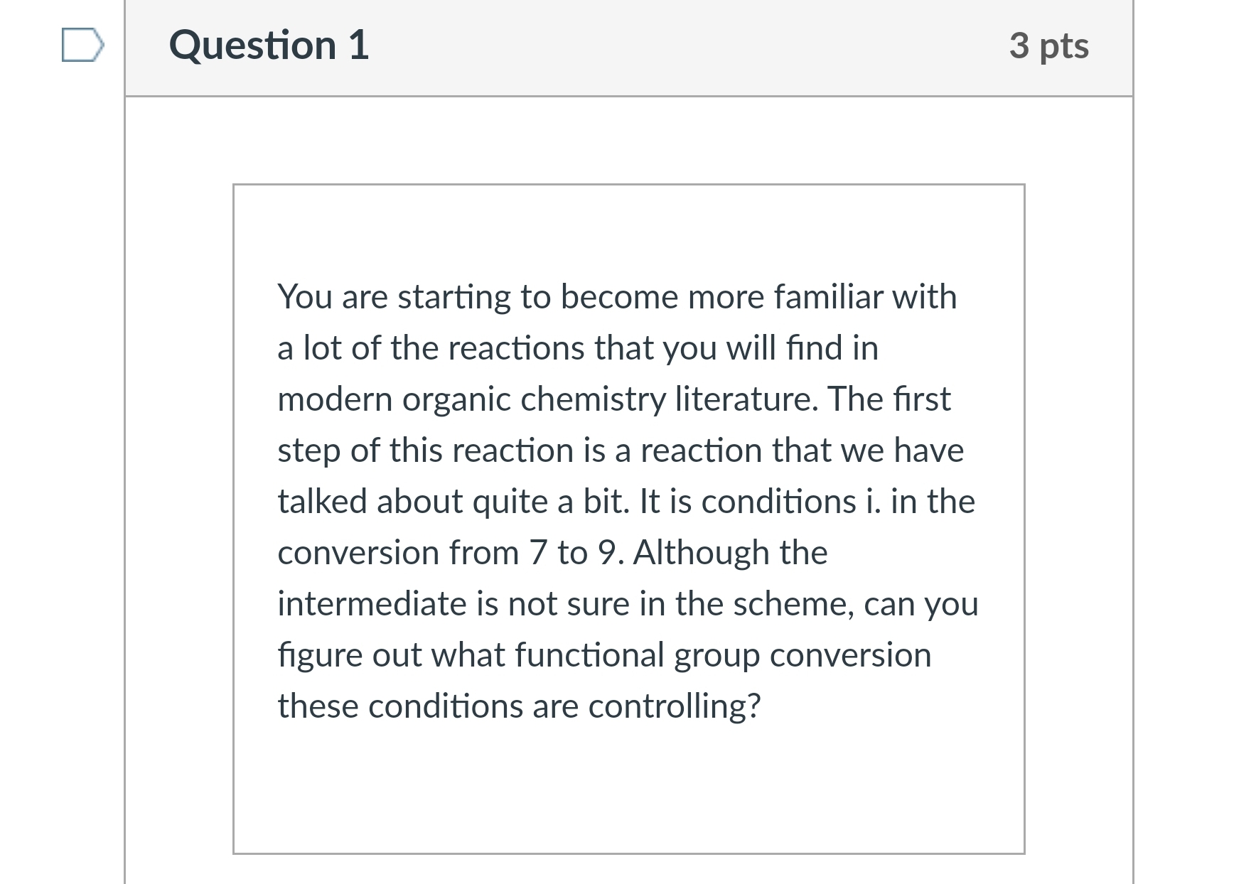Click the number 7 in the question text
This screenshot has width=1256, height=884.
[x=538, y=553]
